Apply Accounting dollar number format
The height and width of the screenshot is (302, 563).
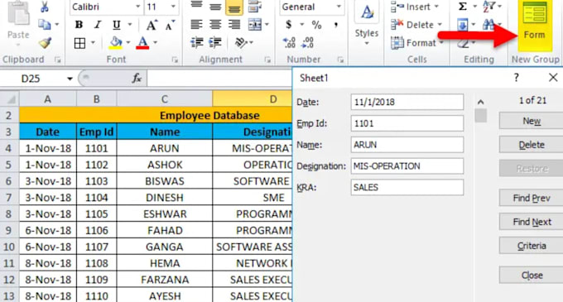[289, 25]
